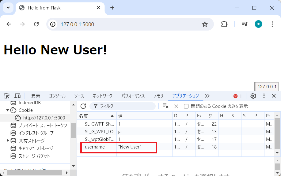Expand the 共有ストレージ tree item
This screenshot has width=281, height=176.
[8, 141]
